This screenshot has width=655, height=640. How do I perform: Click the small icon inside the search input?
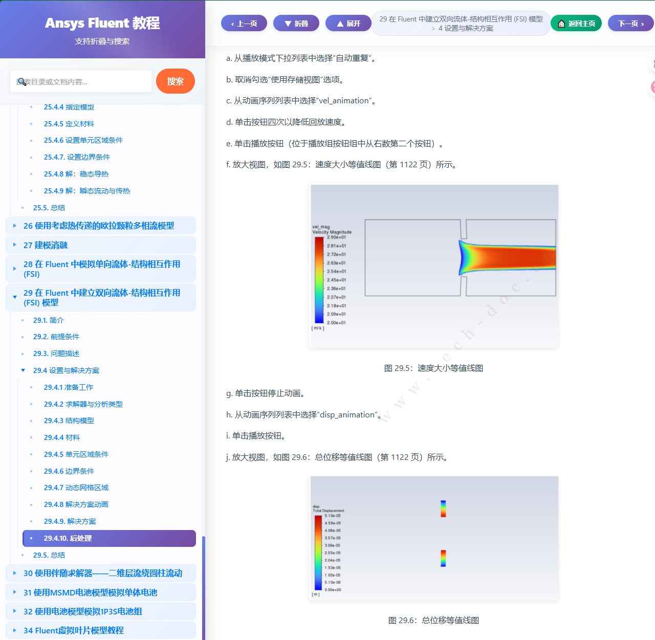tap(23, 81)
